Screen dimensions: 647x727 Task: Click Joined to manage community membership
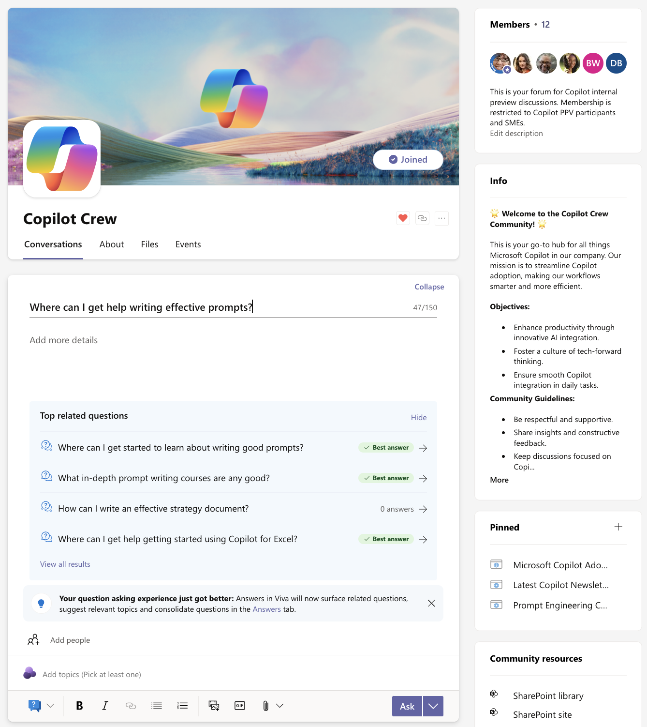click(x=408, y=159)
